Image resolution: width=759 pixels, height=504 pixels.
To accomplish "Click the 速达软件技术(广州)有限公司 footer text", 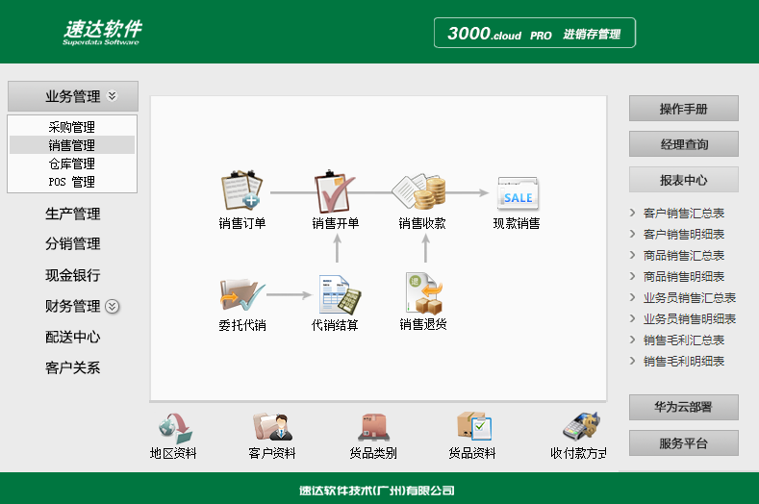I will 376,491.
